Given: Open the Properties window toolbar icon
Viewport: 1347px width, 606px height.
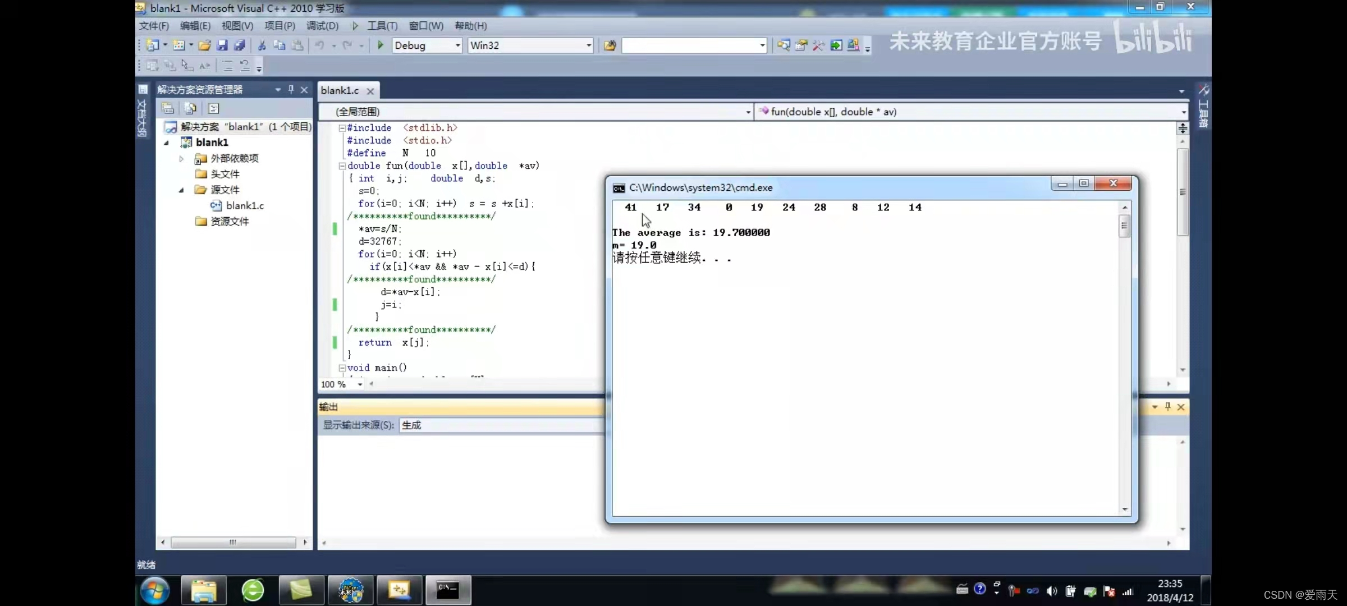Looking at the screenshot, I should (801, 45).
